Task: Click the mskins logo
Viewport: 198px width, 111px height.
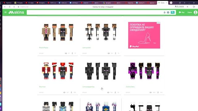Action: coord(16,12)
